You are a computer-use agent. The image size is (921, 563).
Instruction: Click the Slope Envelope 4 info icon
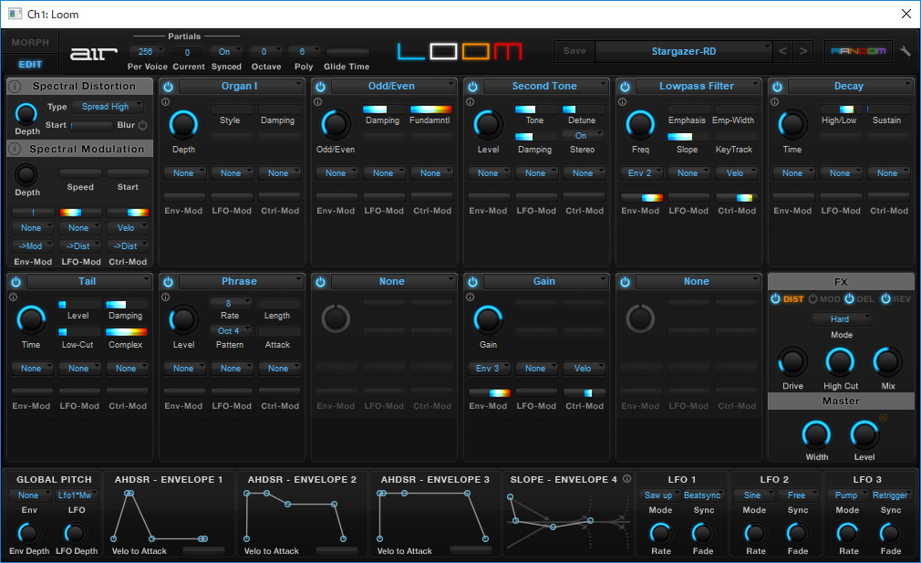pos(626,479)
